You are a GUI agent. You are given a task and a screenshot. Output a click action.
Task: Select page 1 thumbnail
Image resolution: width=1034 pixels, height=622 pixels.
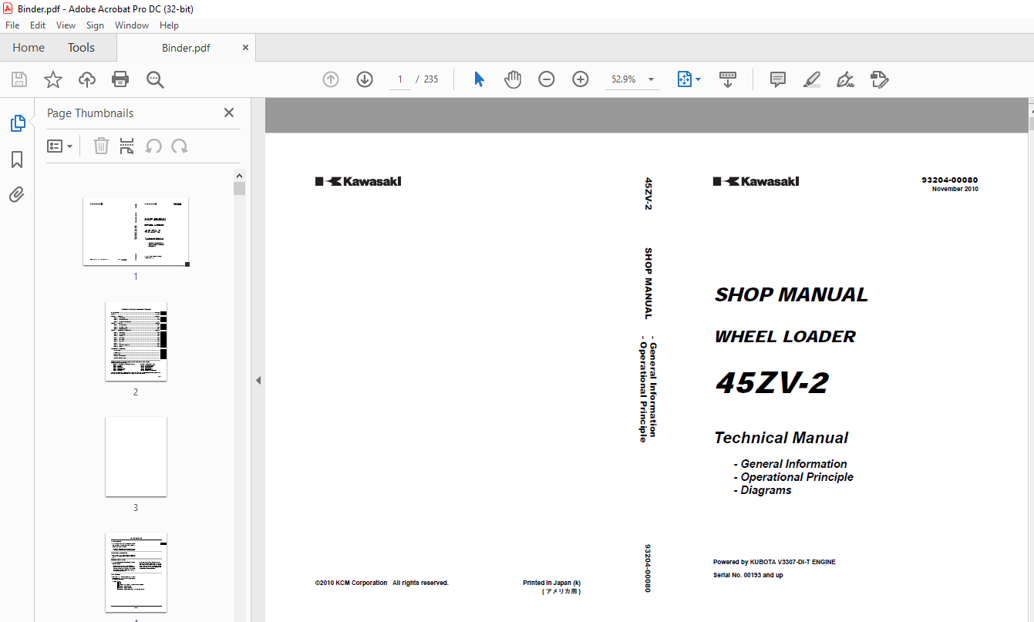coord(136,231)
